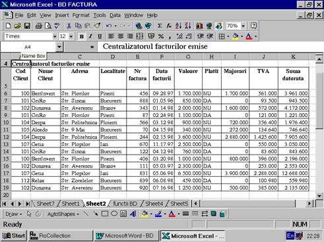Cut selection with the scissors icon
Viewport: 324px width, 242px height.
(x=69, y=26)
